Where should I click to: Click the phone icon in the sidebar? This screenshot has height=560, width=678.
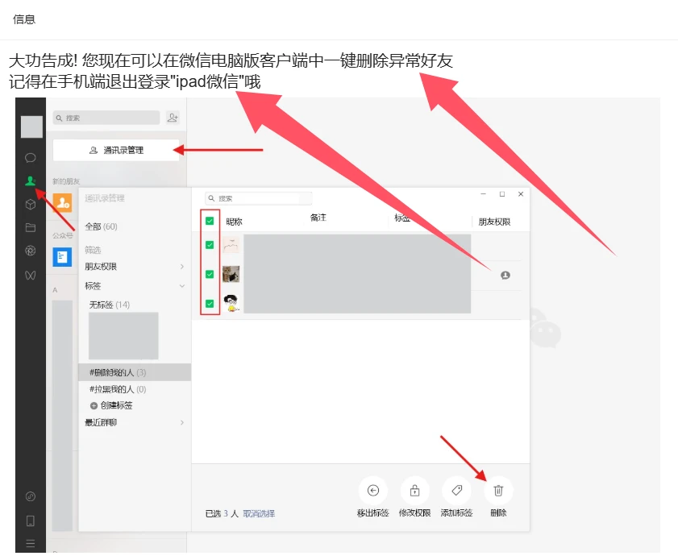click(31, 521)
